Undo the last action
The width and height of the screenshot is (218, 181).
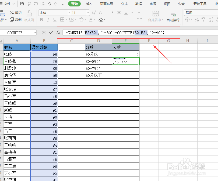click(x=49, y=4)
